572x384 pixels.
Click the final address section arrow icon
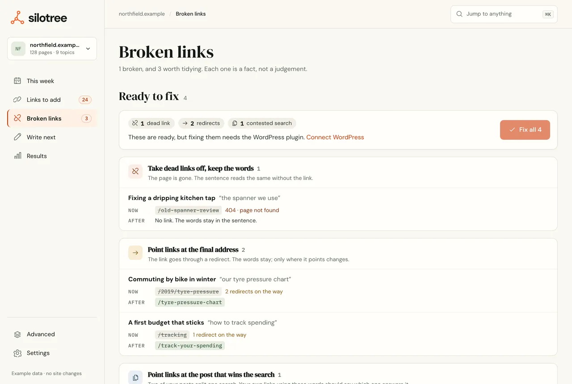point(135,253)
